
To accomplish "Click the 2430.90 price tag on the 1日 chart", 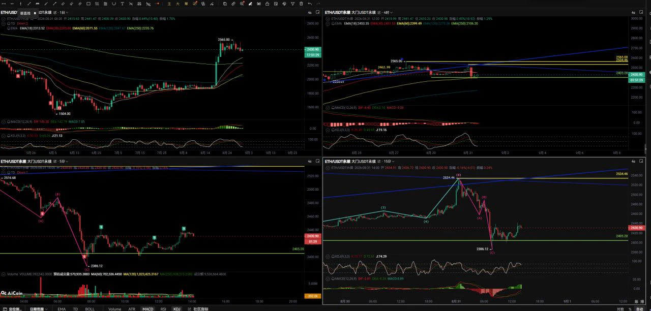I will coord(312,49).
